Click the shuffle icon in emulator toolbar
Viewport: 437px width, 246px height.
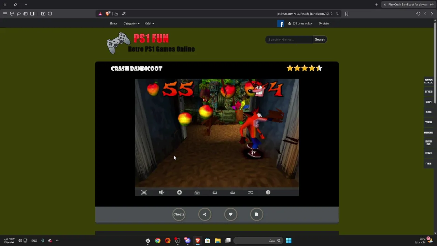point(250,192)
